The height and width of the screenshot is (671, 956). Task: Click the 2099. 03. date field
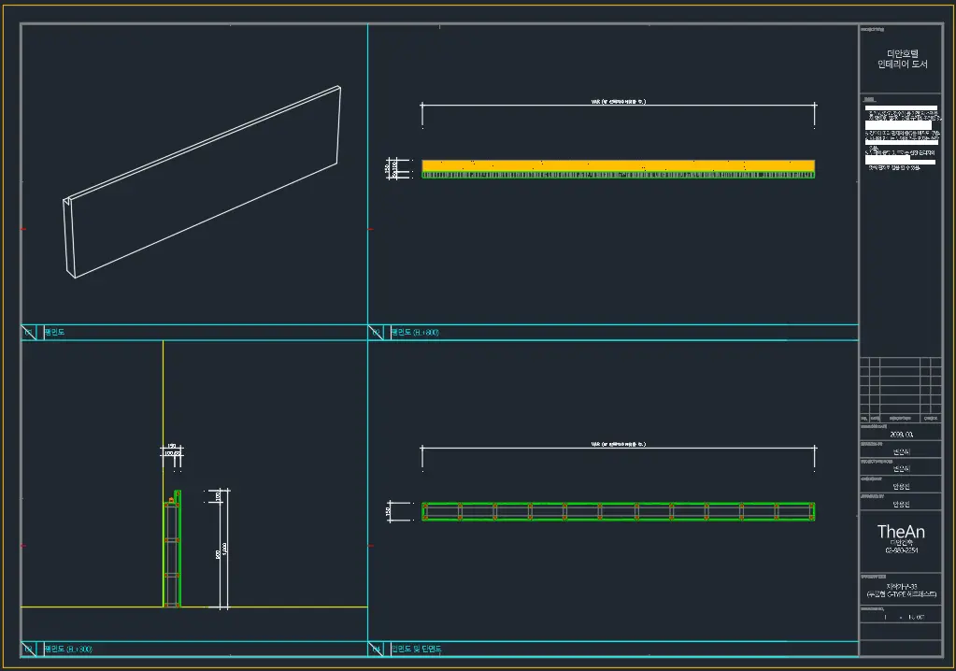[x=901, y=435]
